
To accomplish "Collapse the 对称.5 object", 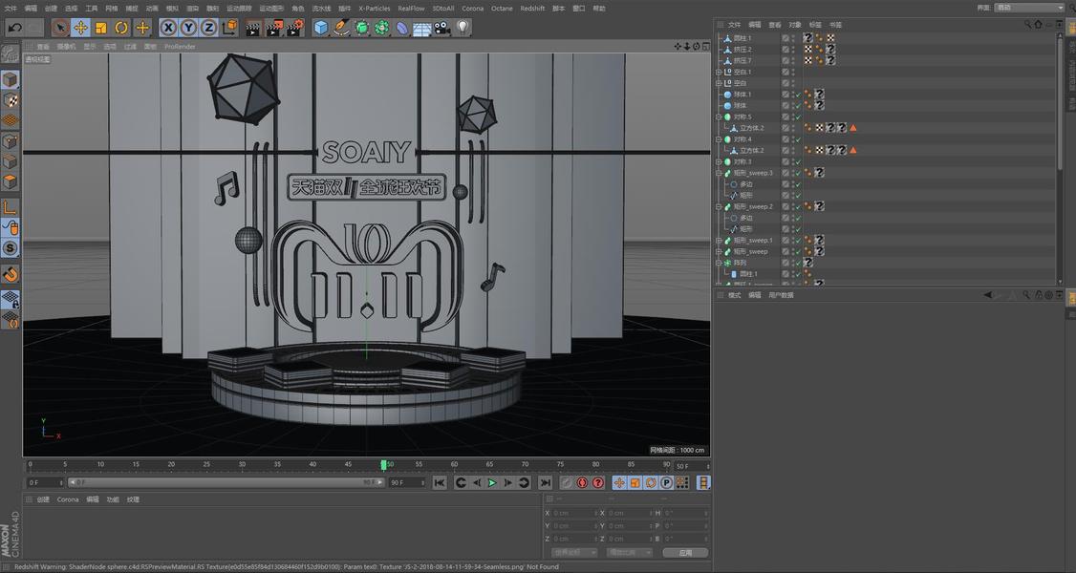I will [719, 117].
